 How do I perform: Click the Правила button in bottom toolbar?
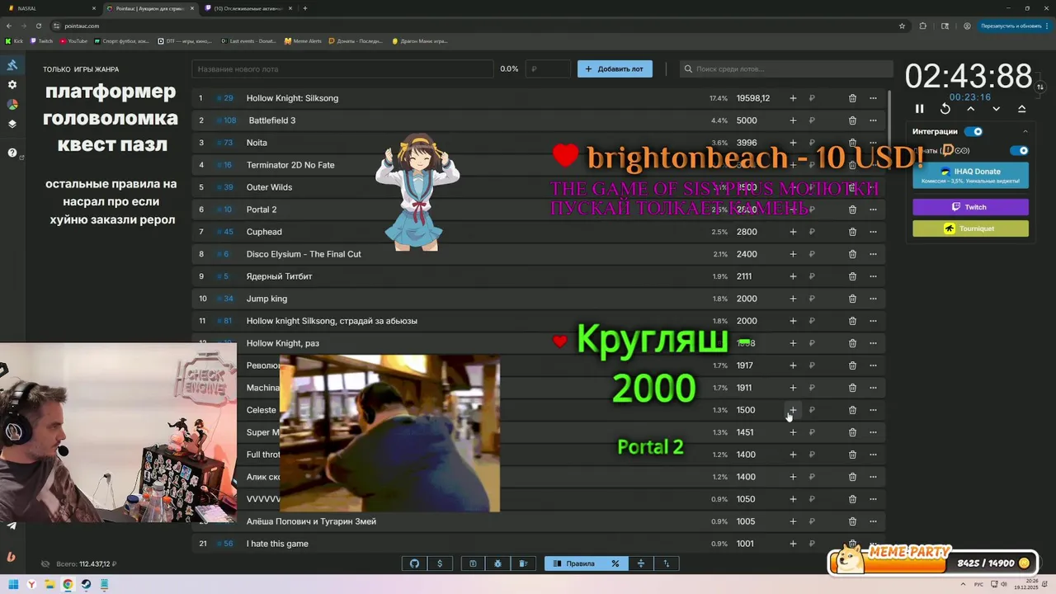coord(573,563)
